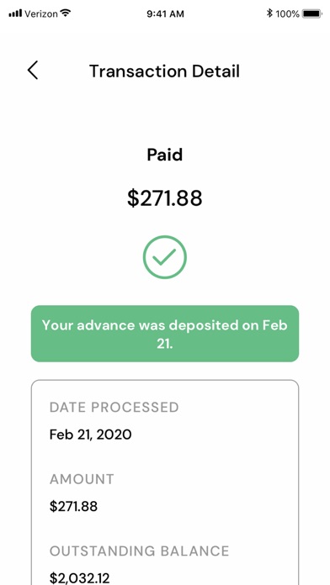Screen dimensions: 330x585
Task: Click the green checkmark circle icon
Action: pos(164,257)
